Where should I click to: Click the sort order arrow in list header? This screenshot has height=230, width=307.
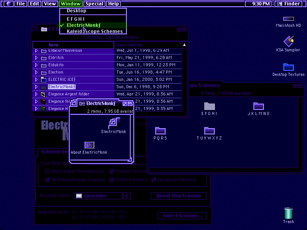(184, 45)
